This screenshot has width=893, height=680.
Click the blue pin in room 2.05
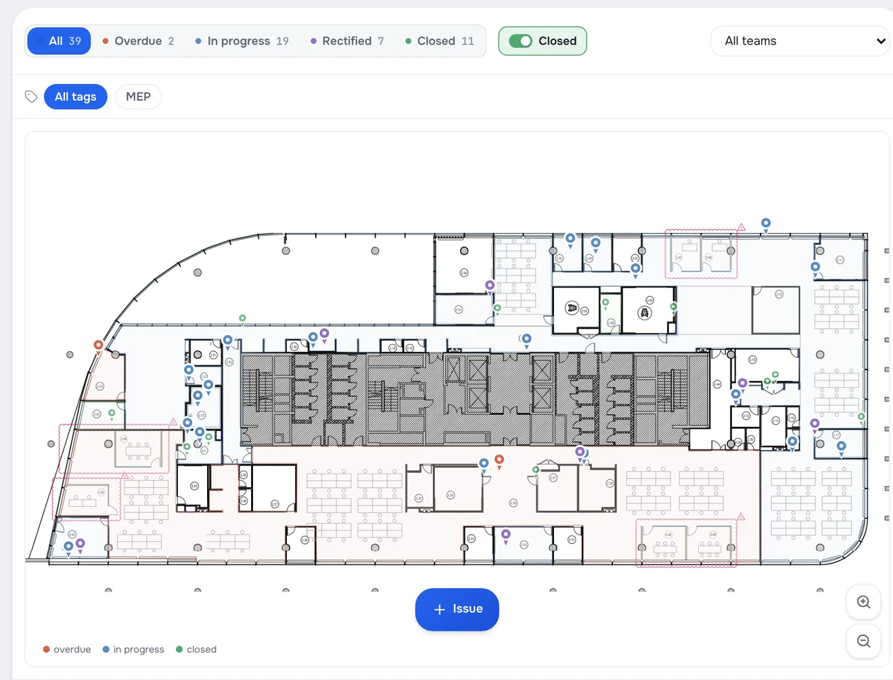point(570,240)
